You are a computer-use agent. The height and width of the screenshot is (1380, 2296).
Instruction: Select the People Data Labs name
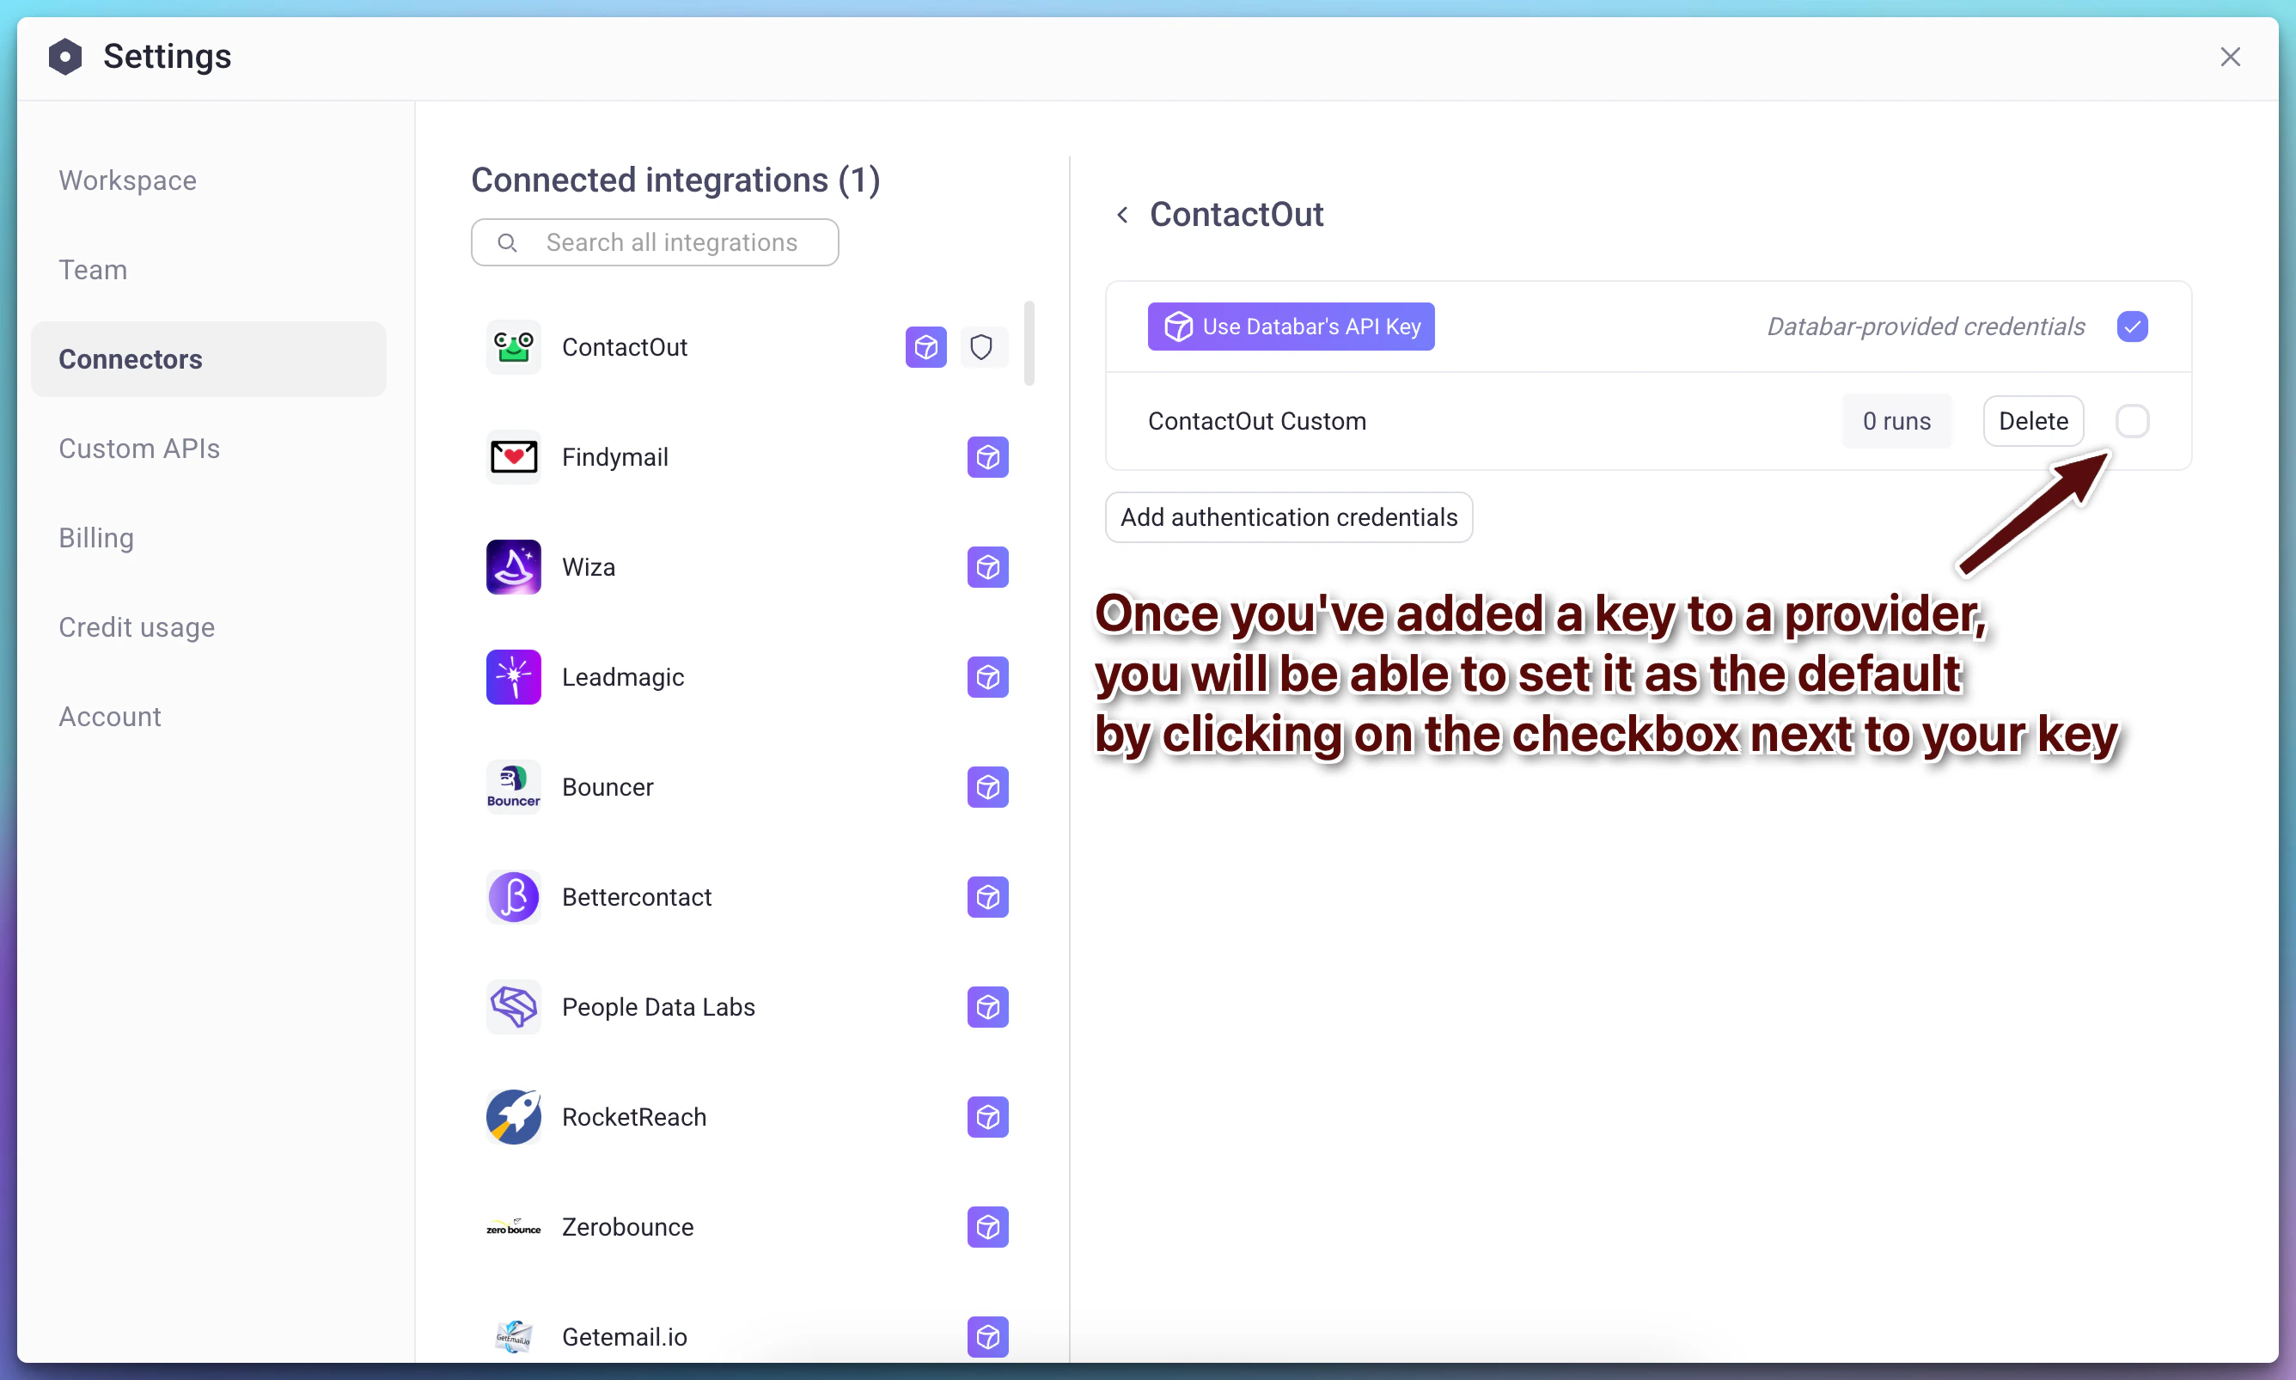658,1007
